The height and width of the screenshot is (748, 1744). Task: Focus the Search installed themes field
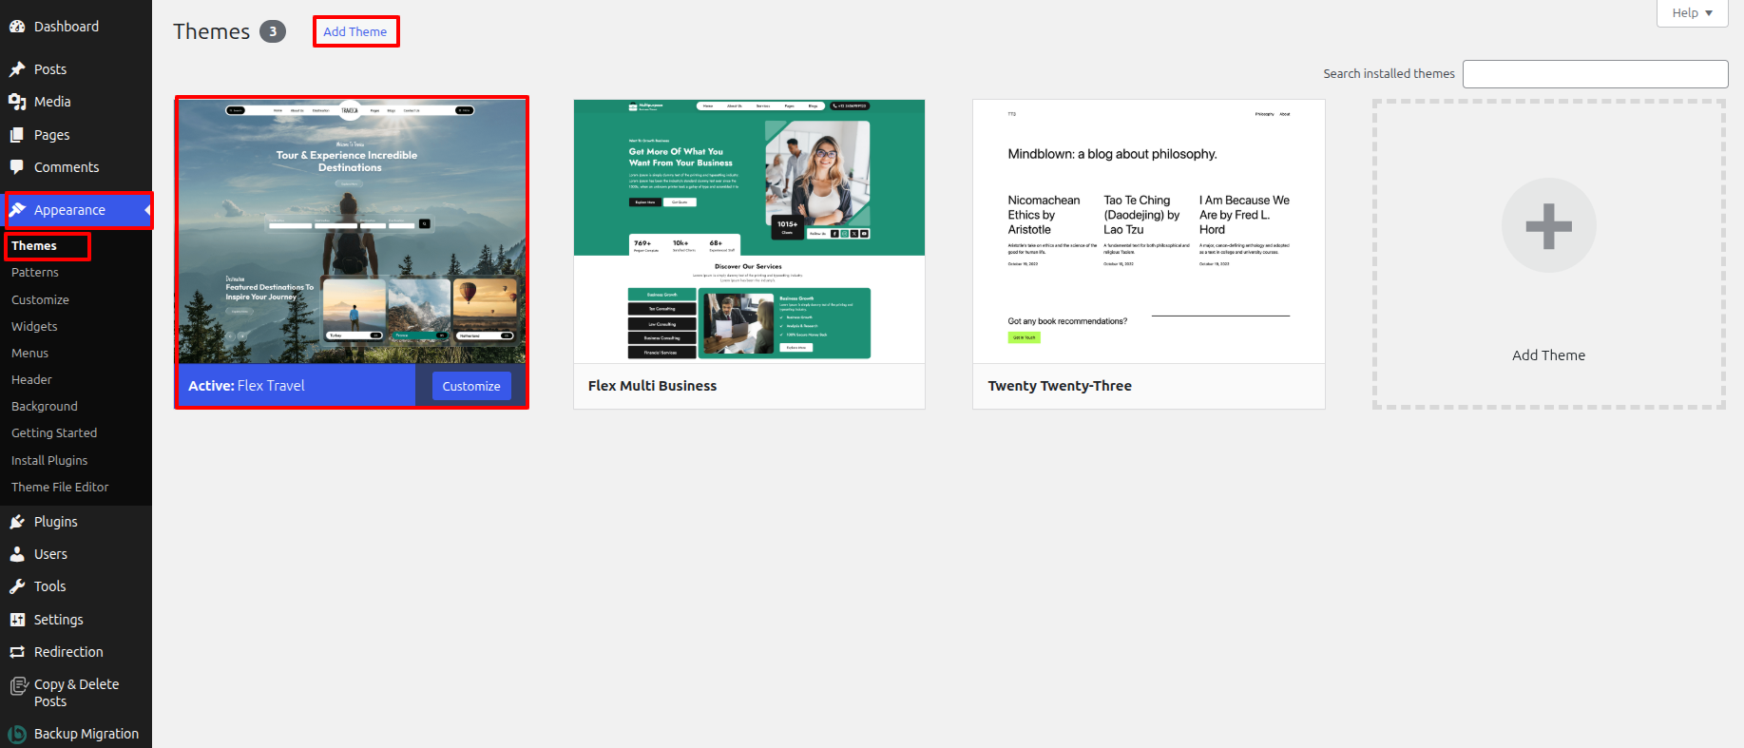[1595, 74]
